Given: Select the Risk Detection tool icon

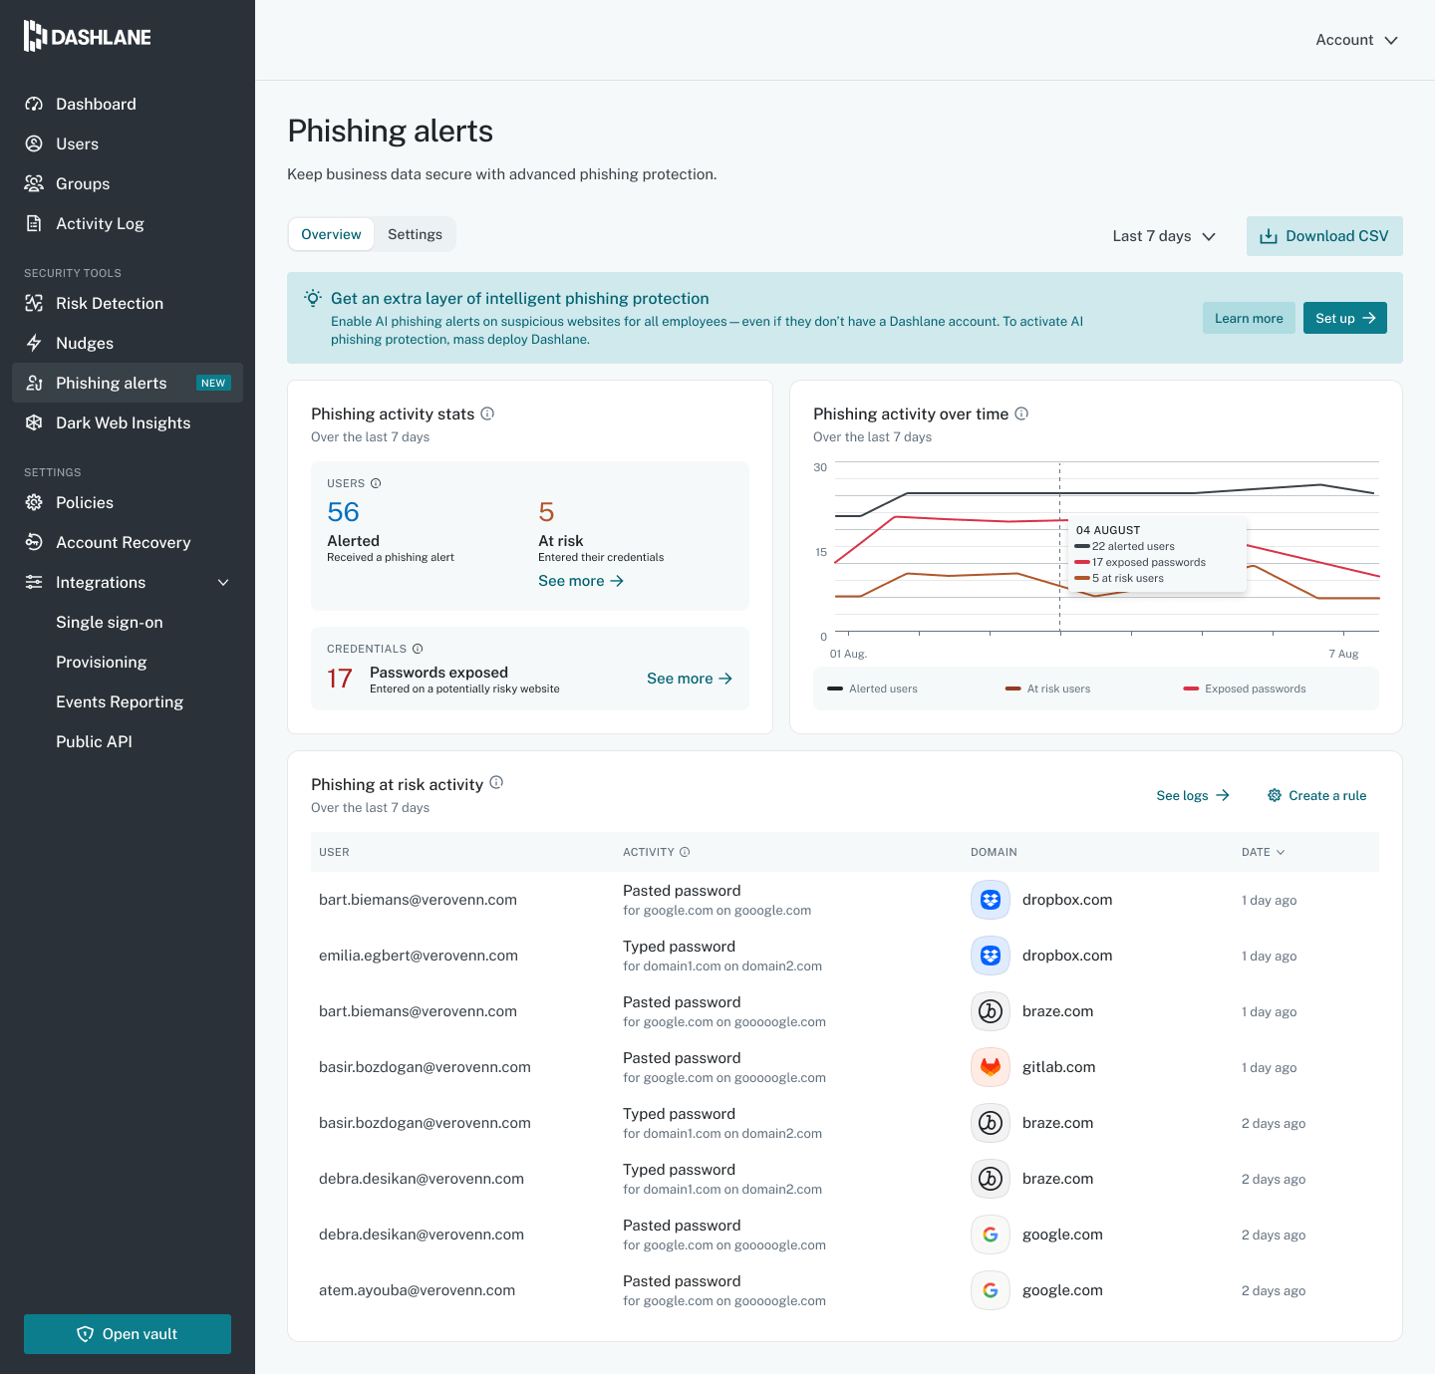Looking at the screenshot, I should tap(34, 303).
